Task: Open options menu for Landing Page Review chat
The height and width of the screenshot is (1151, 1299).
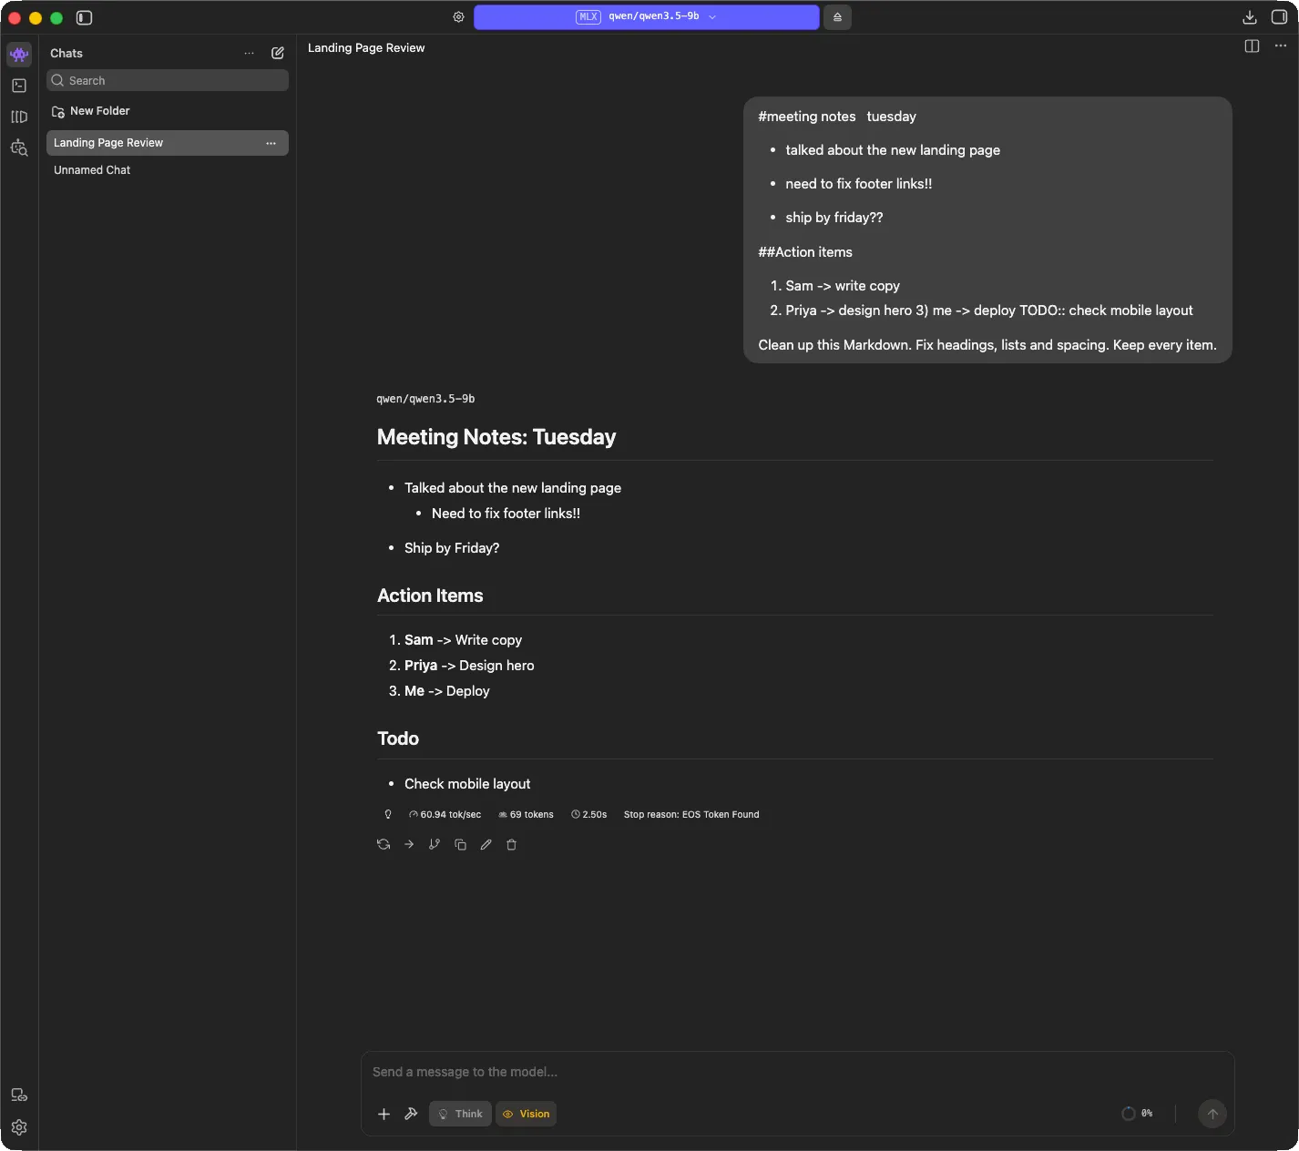Action: click(271, 143)
